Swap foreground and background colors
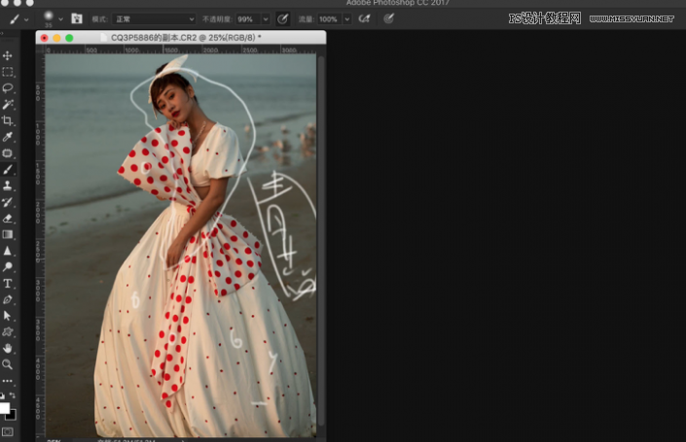The width and height of the screenshot is (686, 442). tap(14, 397)
